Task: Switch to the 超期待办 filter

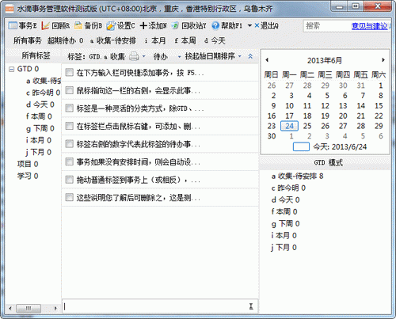Action: 66,40
